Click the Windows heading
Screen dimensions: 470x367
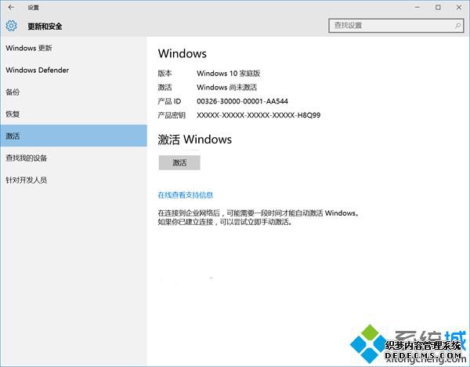(183, 53)
